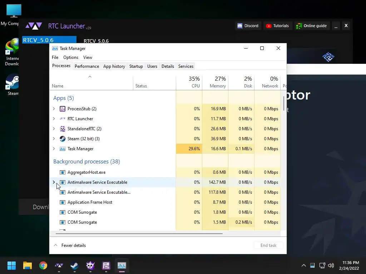
Task: Show hidden icons in system tray
Action: click(x=304, y=265)
